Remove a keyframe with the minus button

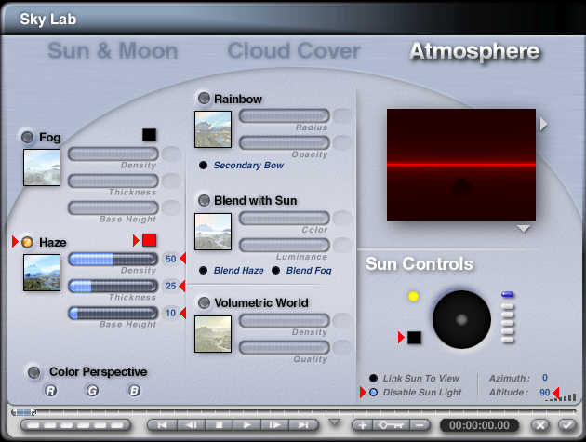pyautogui.click(x=420, y=425)
